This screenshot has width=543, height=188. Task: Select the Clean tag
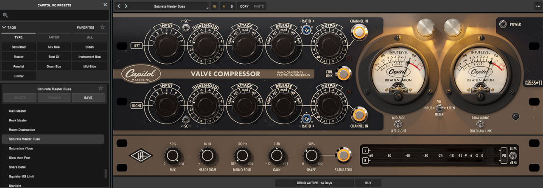(90, 47)
